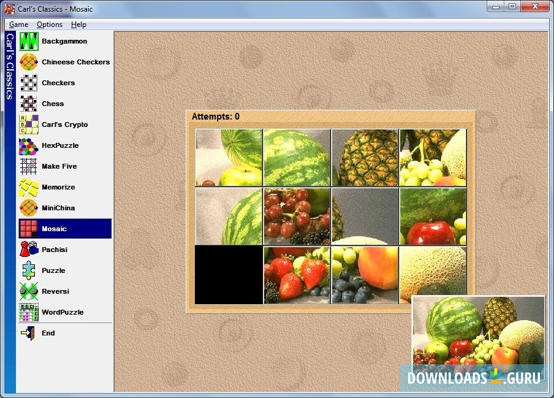
Task: Click the red grapes mosaic tile
Action: click(x=297, y=216)
